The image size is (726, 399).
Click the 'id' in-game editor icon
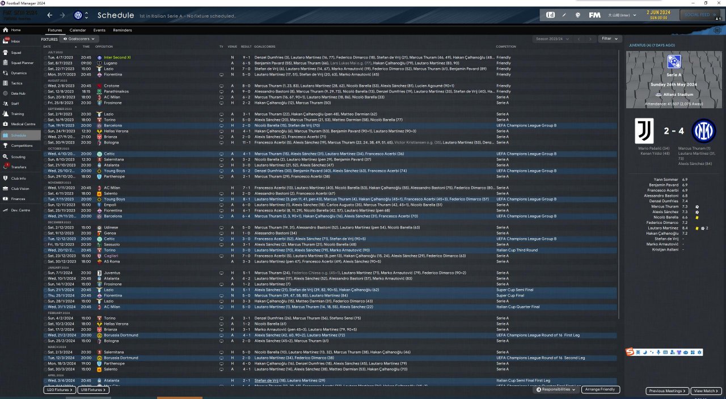[x=550, y=15]
